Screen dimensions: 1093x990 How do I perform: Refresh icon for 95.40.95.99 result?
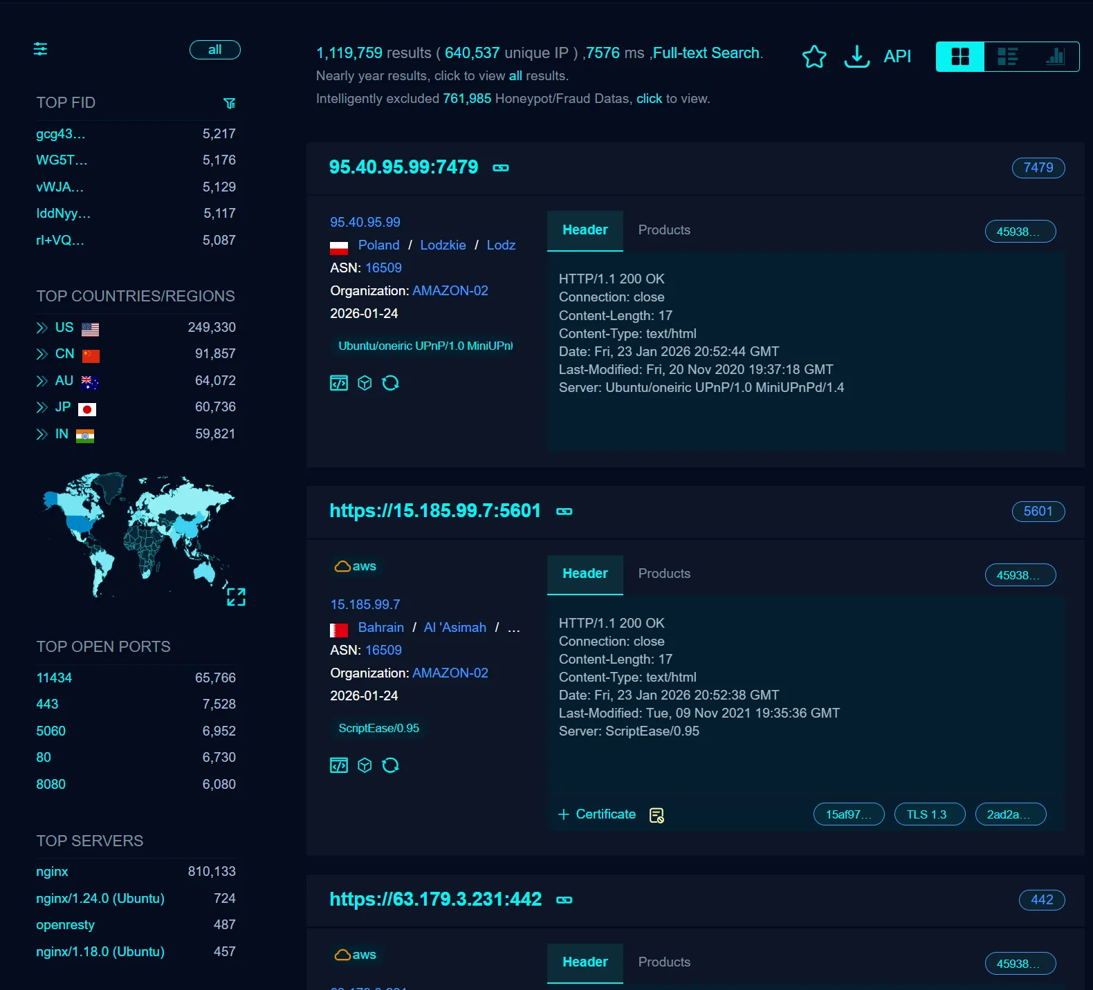pos(391,383)
